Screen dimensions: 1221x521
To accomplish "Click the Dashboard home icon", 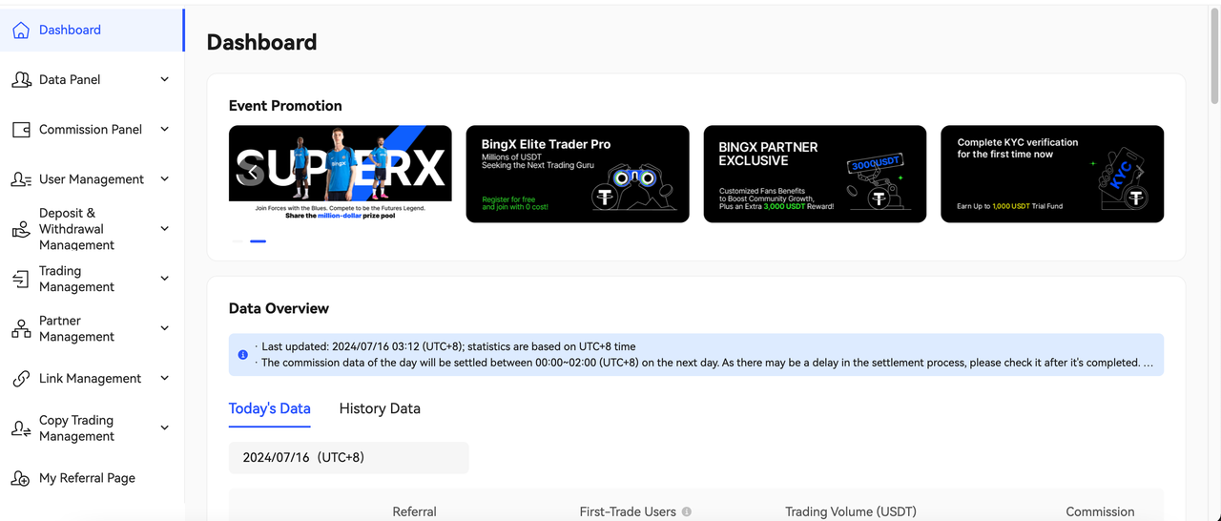I will [x=20, y=31].
